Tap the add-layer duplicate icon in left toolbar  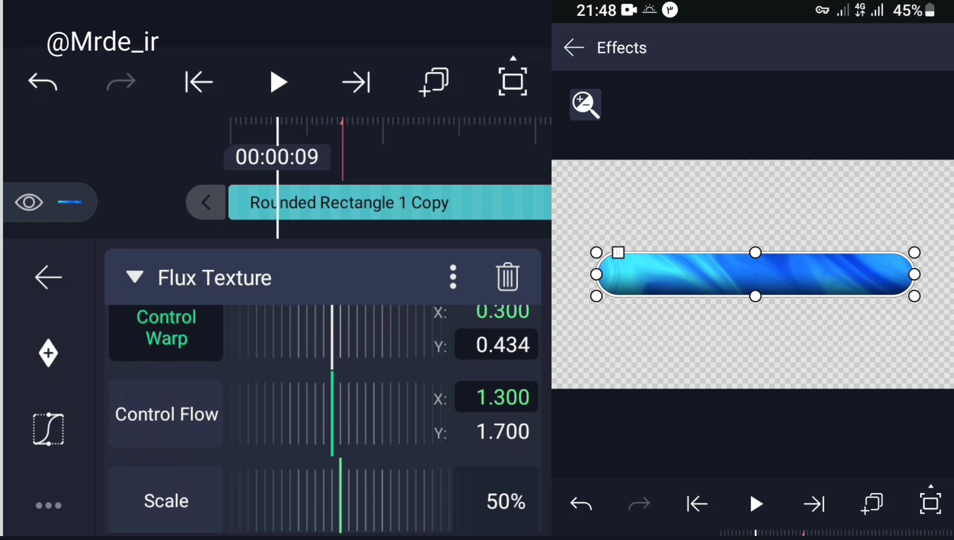pyautogui.click(x=434, y=82)
